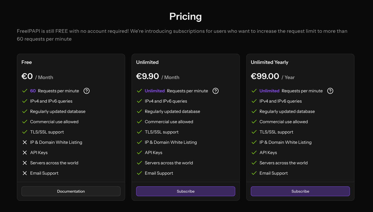This screenshot has width=373, height=212.
Task: Click help icon beside Unlimited monthly requests
Action: pyautogui.click(x=215, y=91)
